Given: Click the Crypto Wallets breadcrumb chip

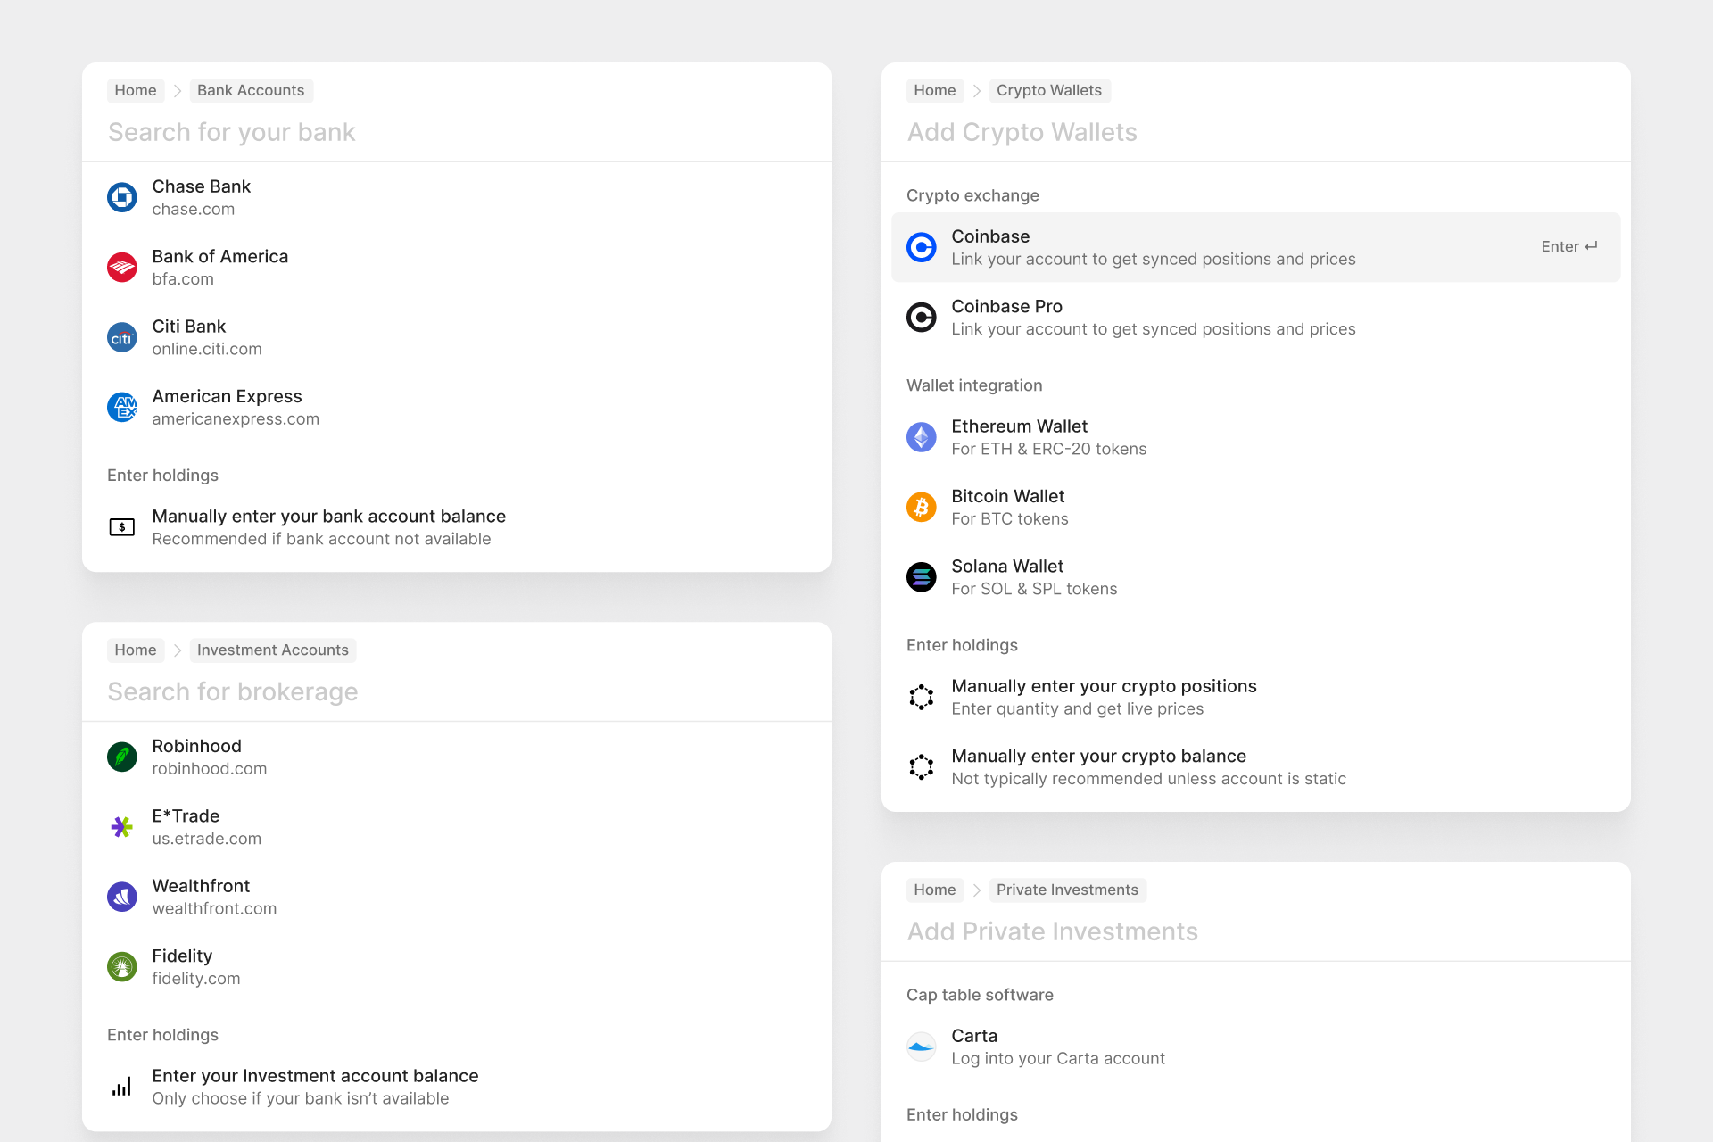Looking at the screenshot, I should (x=1049, y=90).
